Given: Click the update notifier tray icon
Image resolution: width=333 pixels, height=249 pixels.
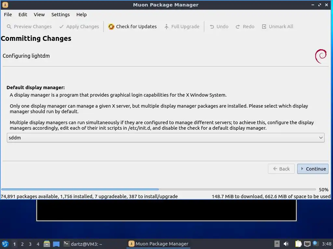Looking at the screenshot, I should 315,243.
